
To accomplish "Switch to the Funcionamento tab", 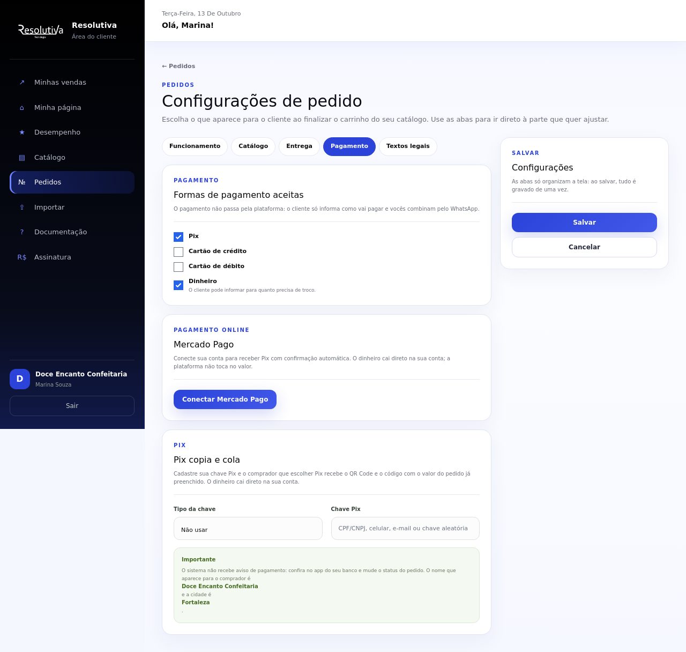I will pyautogui.click(x=195, y=146).
